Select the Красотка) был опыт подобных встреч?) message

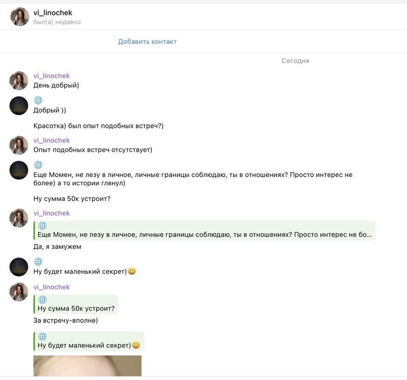click(99, 126)
